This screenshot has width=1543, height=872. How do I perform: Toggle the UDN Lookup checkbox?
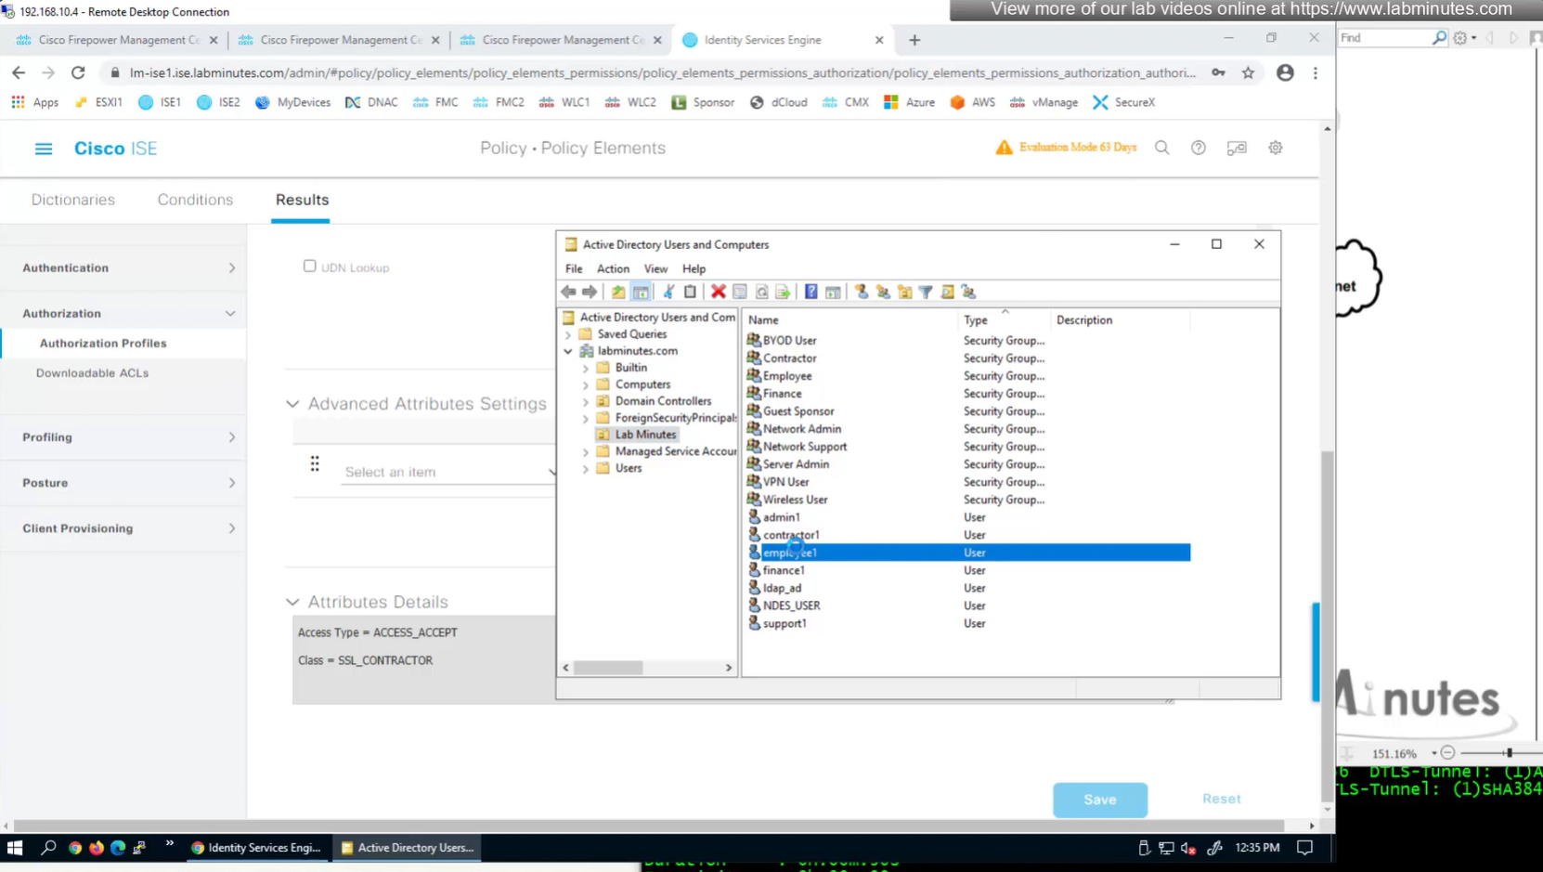point(310,267)
